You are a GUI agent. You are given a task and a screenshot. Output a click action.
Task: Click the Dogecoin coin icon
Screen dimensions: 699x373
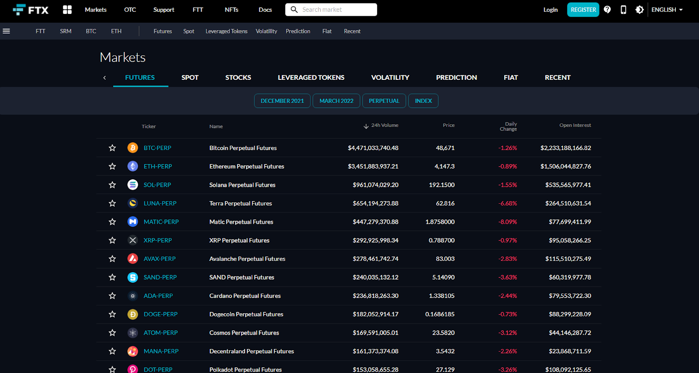coord(133,314)
